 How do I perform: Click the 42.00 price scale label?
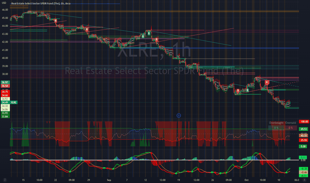5,42
